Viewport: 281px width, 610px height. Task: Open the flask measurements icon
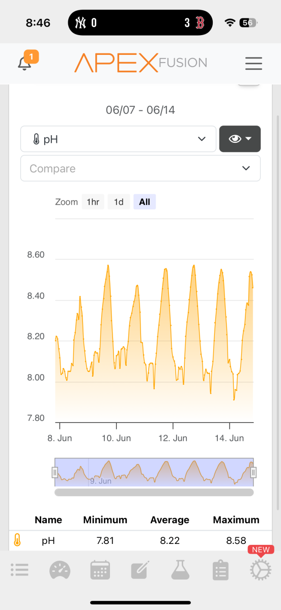click(x=180, y=570)
